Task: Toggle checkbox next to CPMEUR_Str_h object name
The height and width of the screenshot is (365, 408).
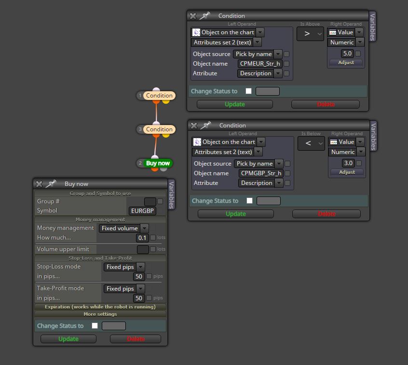Action: click(286, 64)
